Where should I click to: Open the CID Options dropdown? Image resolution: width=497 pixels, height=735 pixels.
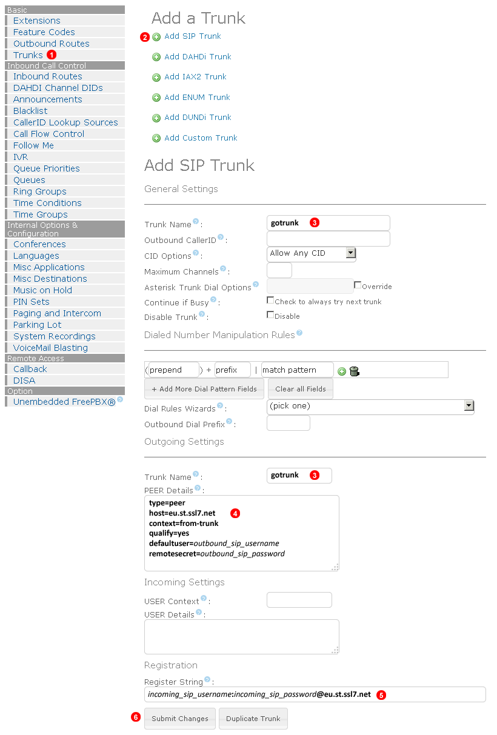click(x=312, y=253)
